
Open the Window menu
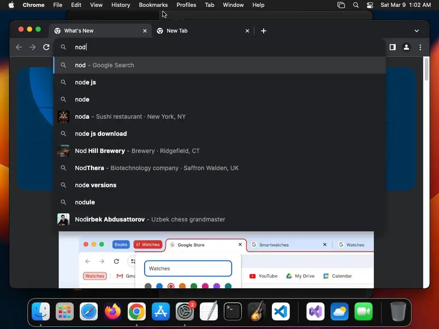(233, 5)
